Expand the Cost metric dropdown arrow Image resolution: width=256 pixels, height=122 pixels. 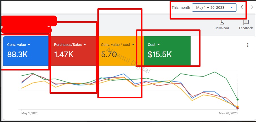(x=158, y=44)
